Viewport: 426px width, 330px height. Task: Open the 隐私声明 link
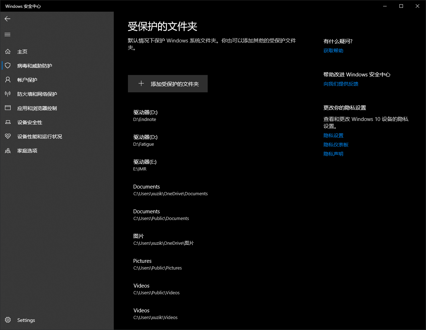pos(333,154)
